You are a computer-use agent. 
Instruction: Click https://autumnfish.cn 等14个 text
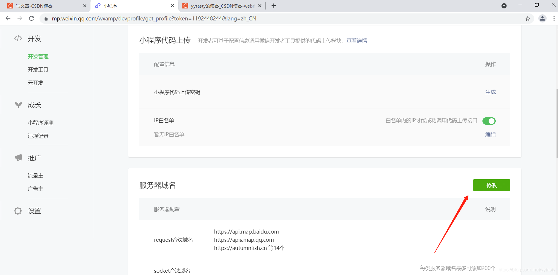click(249, 248)
